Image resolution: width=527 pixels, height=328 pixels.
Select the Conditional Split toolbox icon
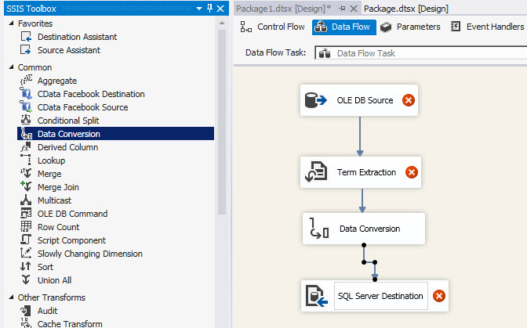coord(26,121)
